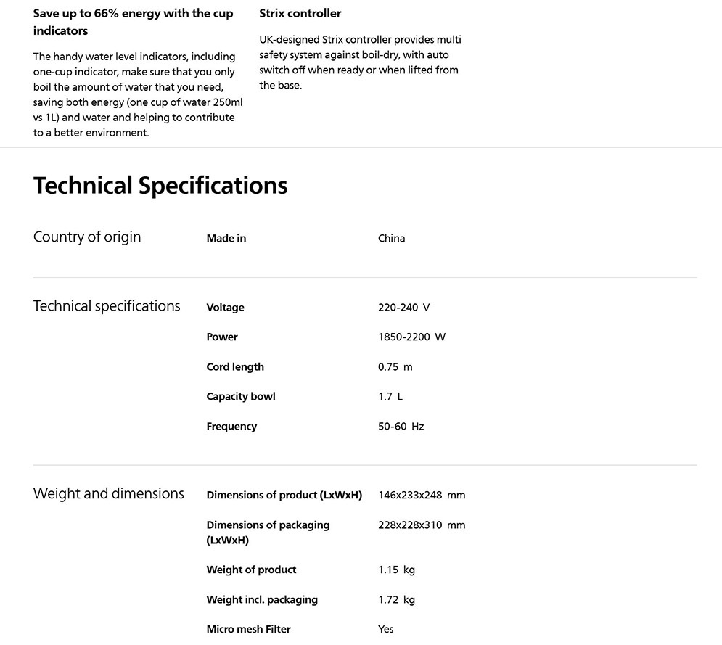Click the Micro mesh Filter label
The image size is (722, 645).
pos(248,629)
